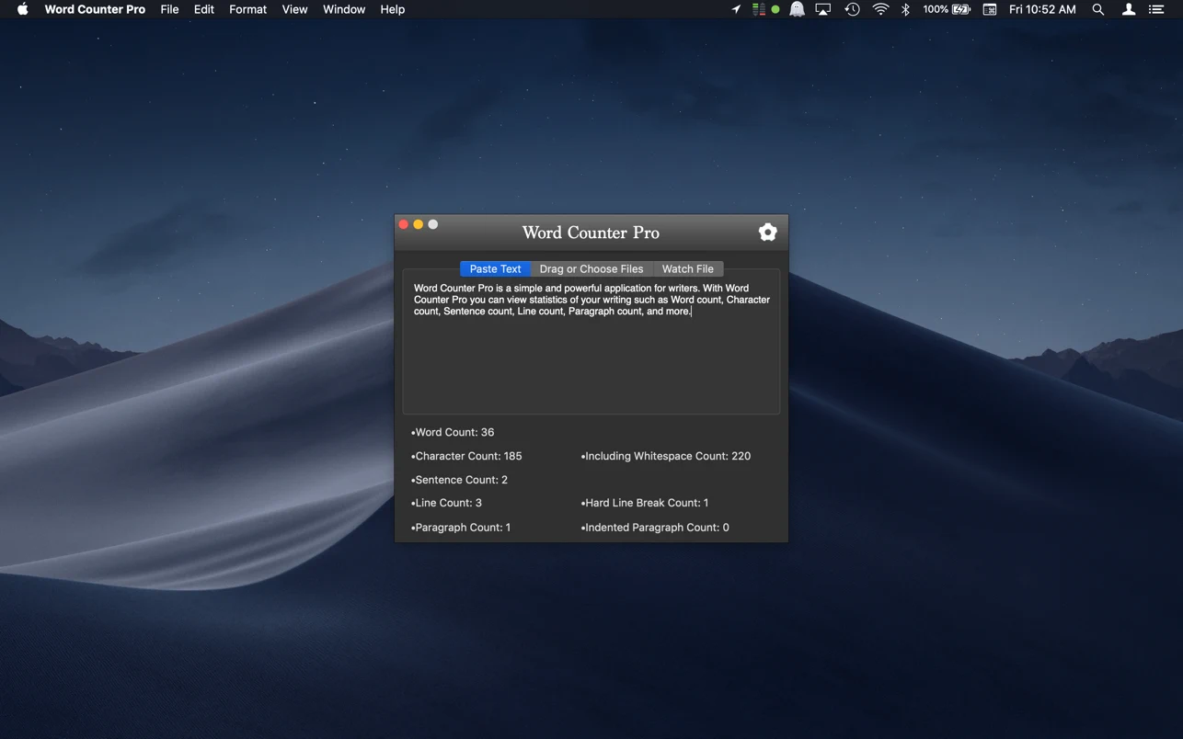Select the Drag or Choose Files tab
The image size is (1183, 739).
(591, 269)
